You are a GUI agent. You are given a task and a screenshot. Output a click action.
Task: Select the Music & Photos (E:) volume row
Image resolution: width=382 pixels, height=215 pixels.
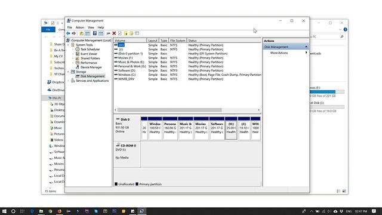coord(187,62)
